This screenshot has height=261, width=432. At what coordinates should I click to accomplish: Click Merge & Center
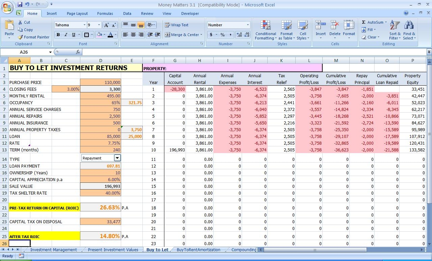pos(182,35)
